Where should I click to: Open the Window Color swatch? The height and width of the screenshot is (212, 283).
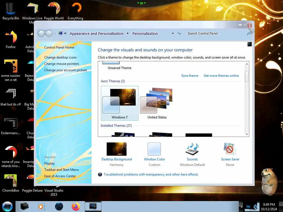click(x=154, y=149)
